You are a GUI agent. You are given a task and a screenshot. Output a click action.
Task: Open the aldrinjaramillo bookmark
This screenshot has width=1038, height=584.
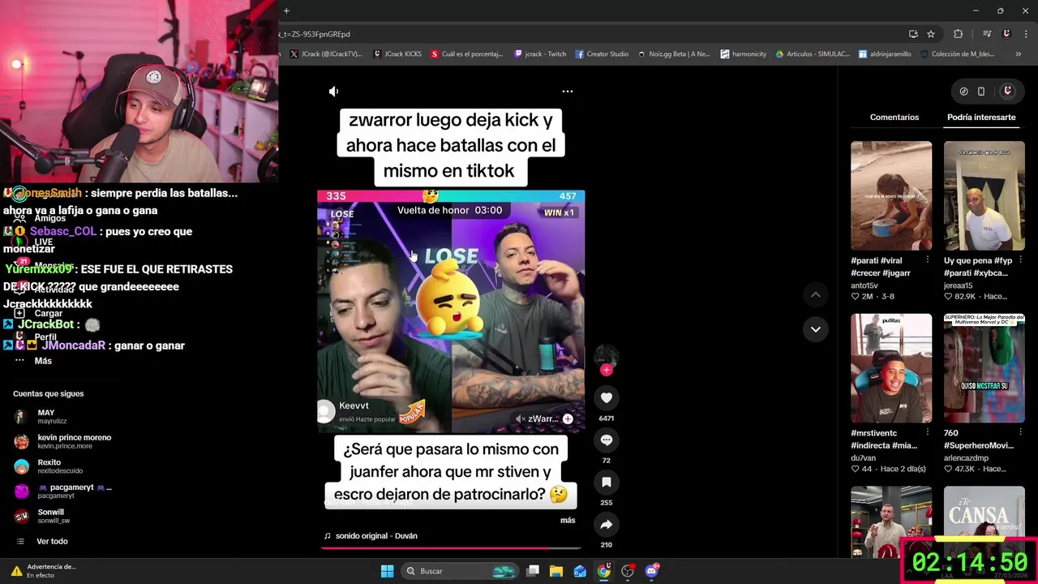tap(885, 54)
